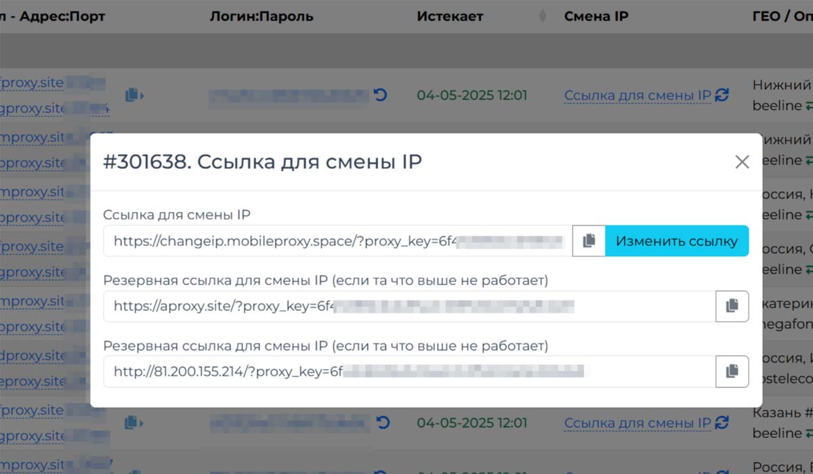Viewport: 813px width, 474px height.
Task: Click the change-IP refresh icon in bottom row
Action: tap(722, 423)
